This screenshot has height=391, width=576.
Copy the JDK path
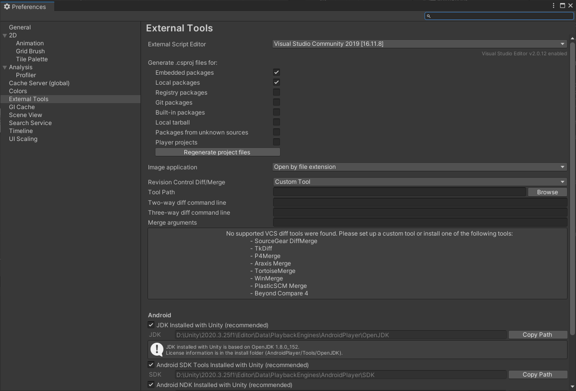tap(538, 335)
